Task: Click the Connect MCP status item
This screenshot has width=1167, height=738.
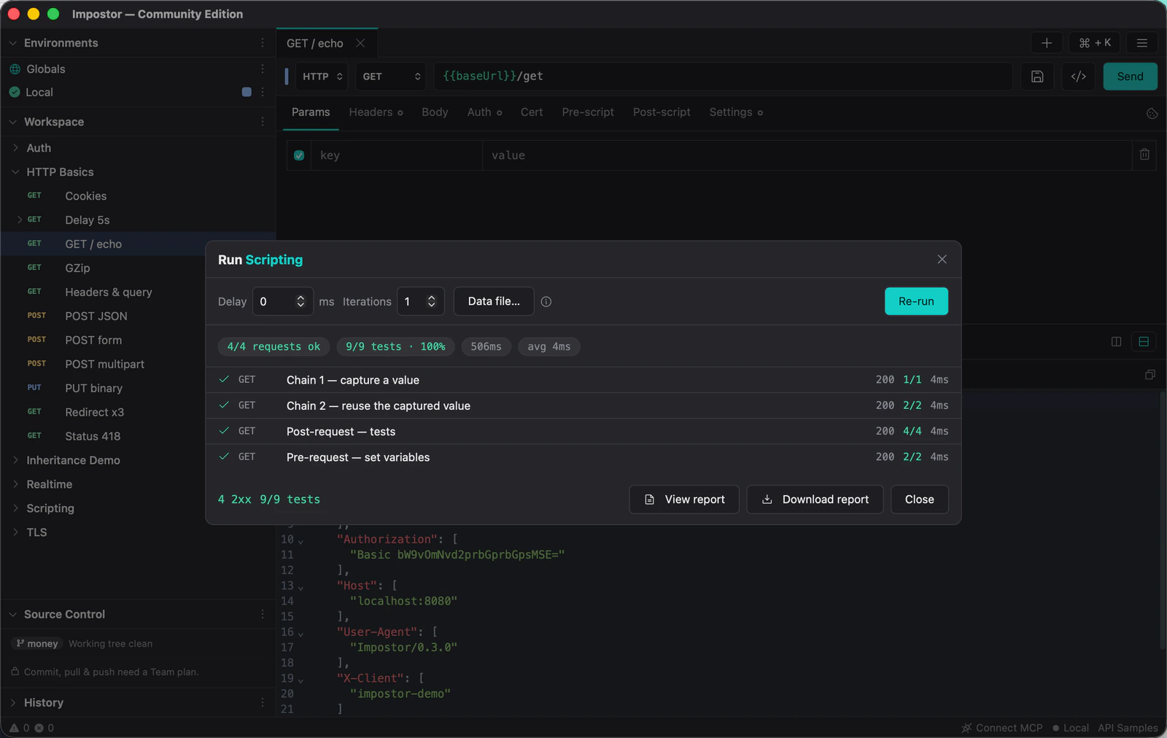Action: 1002,728
